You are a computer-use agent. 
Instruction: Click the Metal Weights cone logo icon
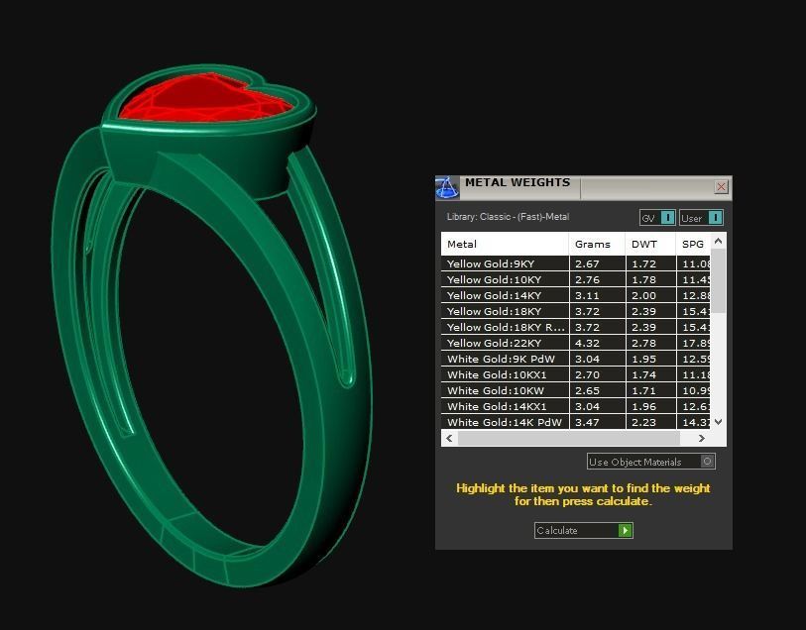coord(447,188)
